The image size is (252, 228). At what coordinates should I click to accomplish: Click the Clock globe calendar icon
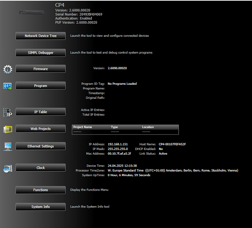click(8, 168)
